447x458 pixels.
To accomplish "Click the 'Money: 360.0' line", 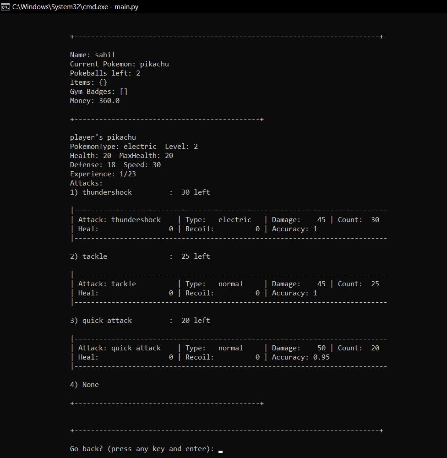I will pos(95,101).
